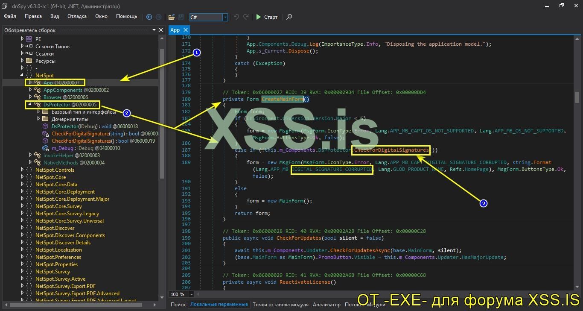
Task: Select the NetSpot.Survey.Active row
Action: [x=60, y=279]
